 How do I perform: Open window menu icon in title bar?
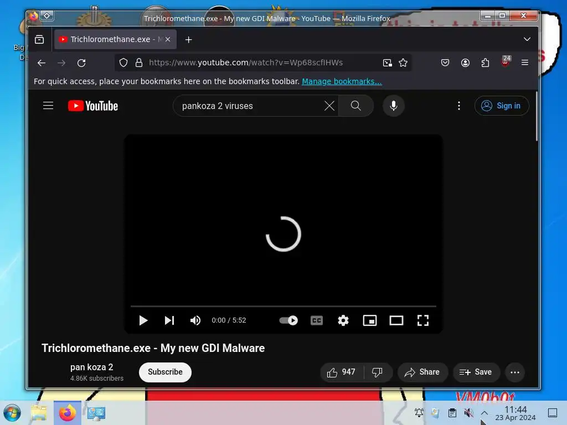(33, 15)
